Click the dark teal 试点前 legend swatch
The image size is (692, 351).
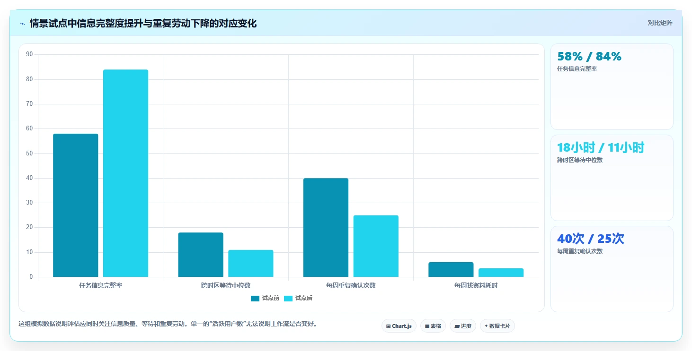(255, 298)
